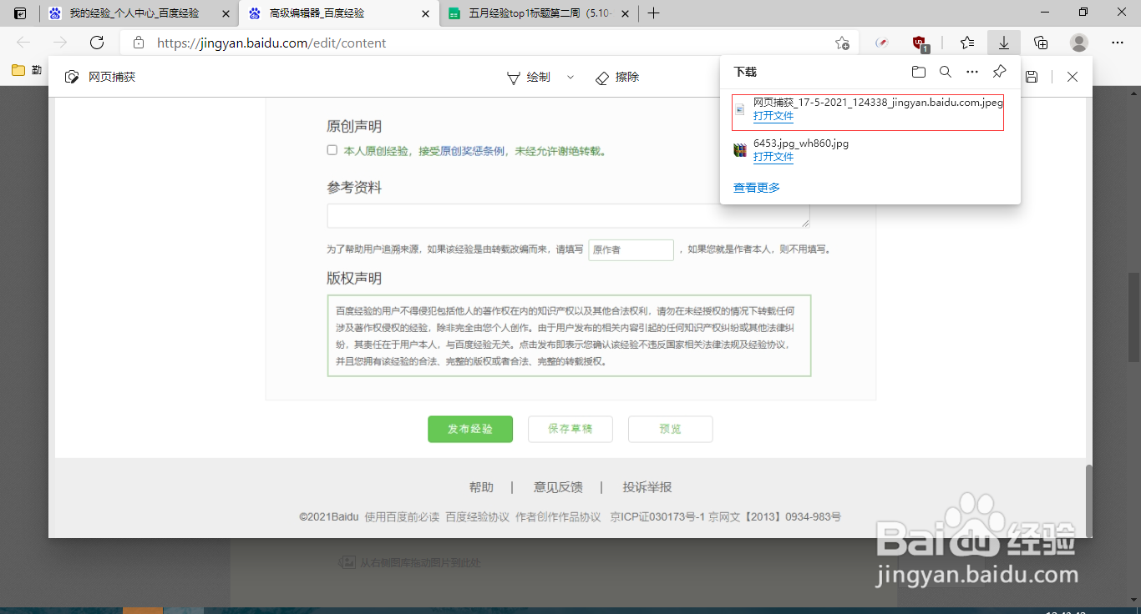Check the 本人原创经验 original declaration checkbox

tap(332, 149)
